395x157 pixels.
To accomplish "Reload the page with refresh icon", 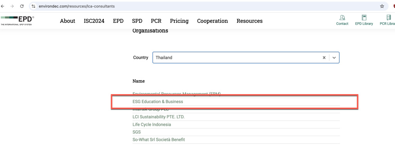I will pyautogui.click(x=22, y=6).
